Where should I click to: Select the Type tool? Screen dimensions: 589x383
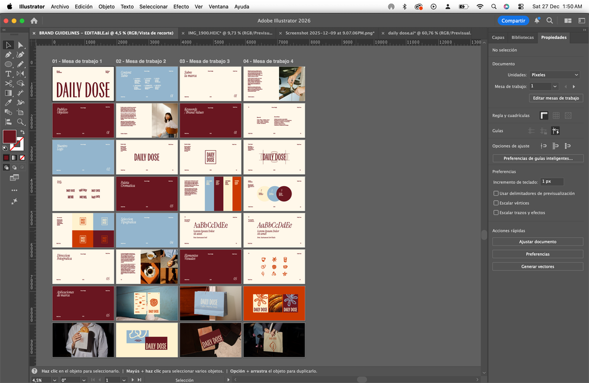pyautogui.click(x=8, y=74)
